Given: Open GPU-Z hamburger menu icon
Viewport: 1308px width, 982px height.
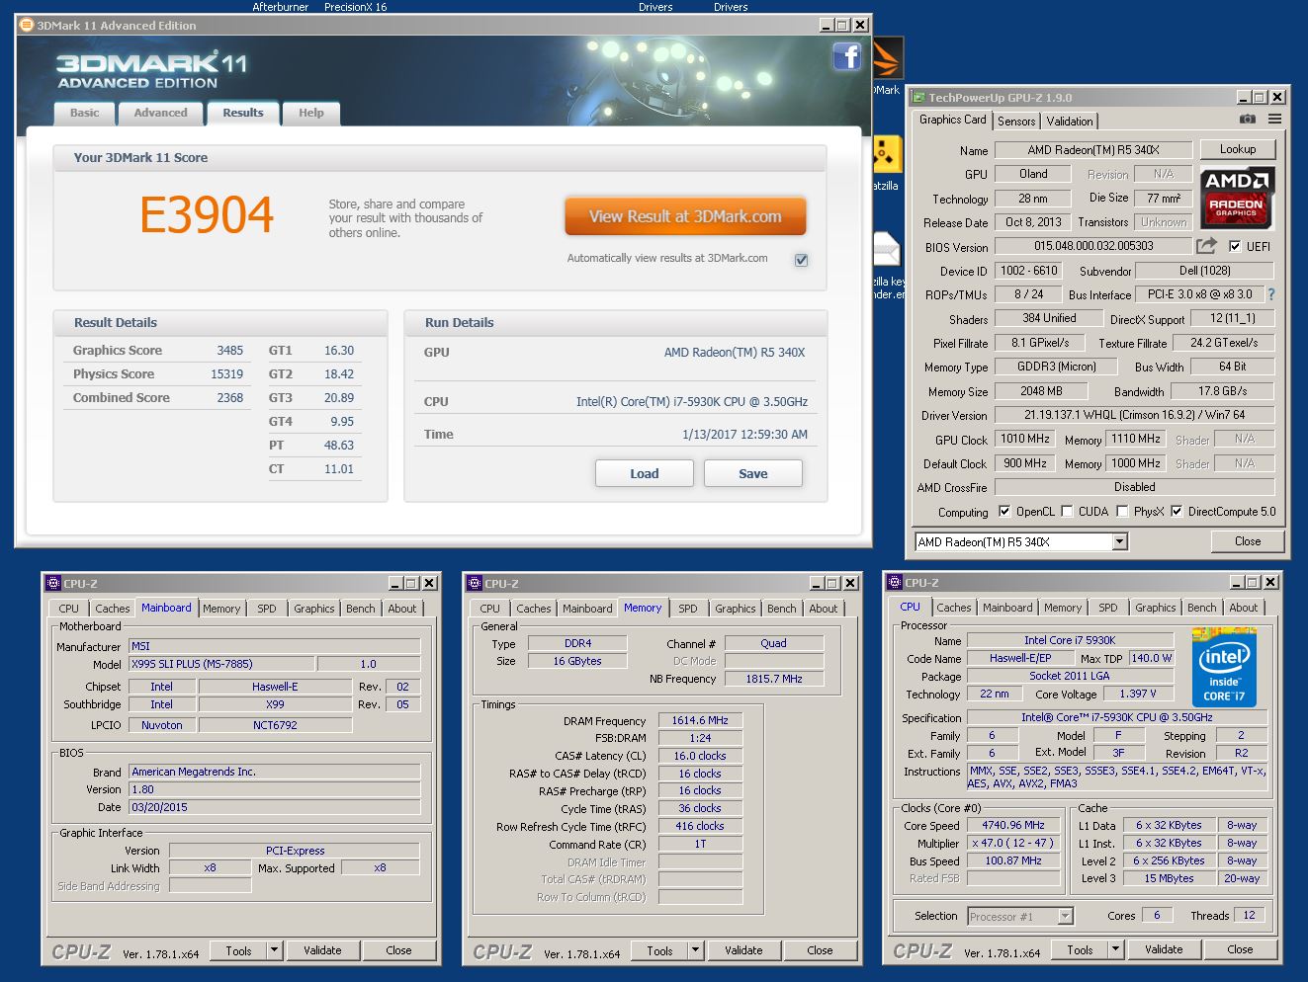Looking at the screenshot, I should 1274,120.
